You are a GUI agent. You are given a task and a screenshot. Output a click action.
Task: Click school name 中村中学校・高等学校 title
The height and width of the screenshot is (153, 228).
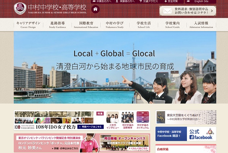(x=57, y=8)
